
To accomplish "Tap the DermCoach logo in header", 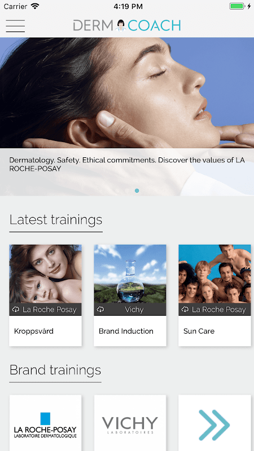I will pyautogui.click(x=127, y=25).
